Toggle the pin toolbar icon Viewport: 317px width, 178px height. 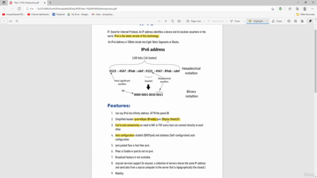click(311, 21)
